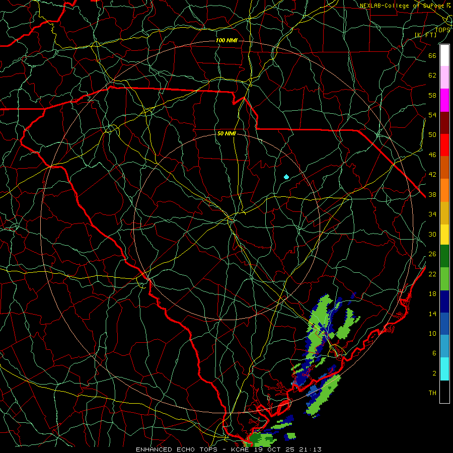Click the magenta legend swatch
Viewport: 453px width, 453px height.
pyautogui.click(x=444, y=100)
